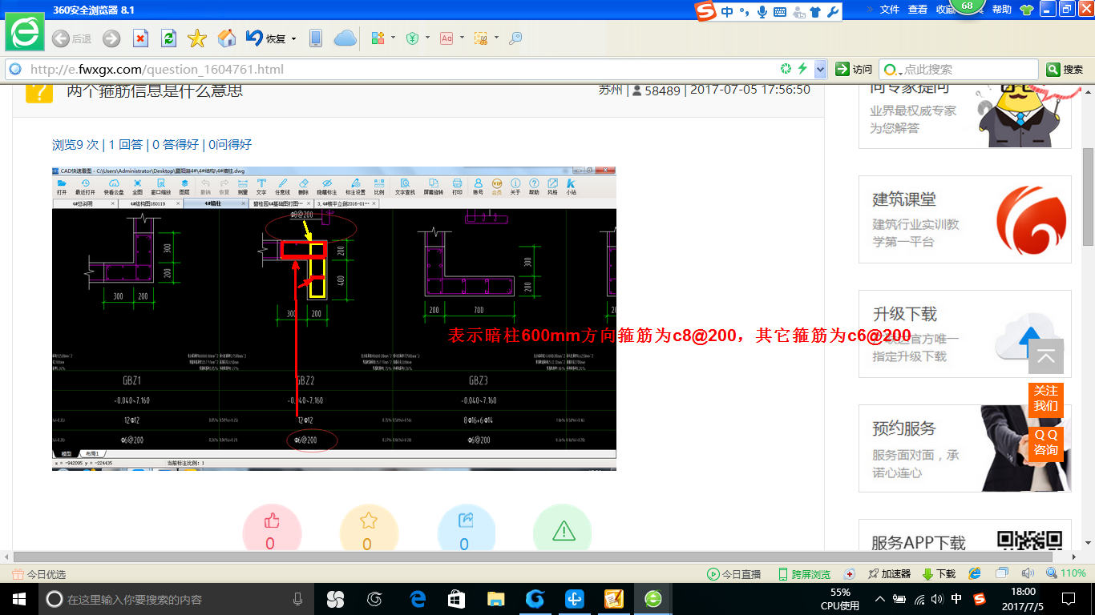The image size is (1095, 615).
Task: Expand the extensions grid dropdown arrow
Action: [393, 38]
